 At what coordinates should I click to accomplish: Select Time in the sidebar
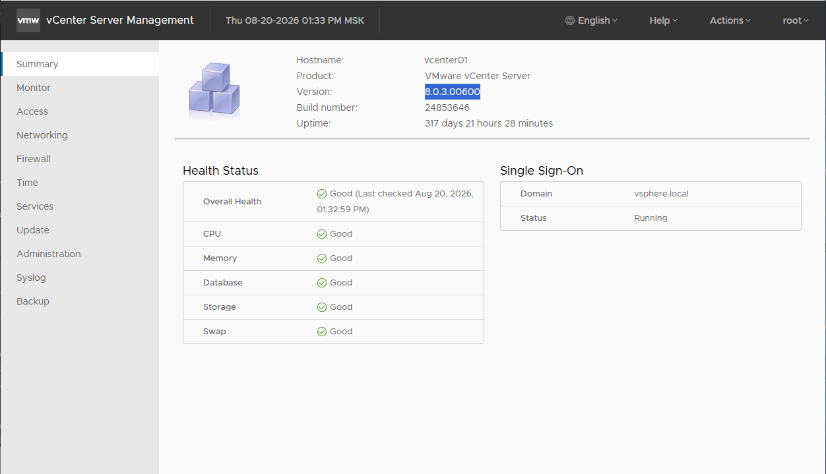(x=80, y=183)
